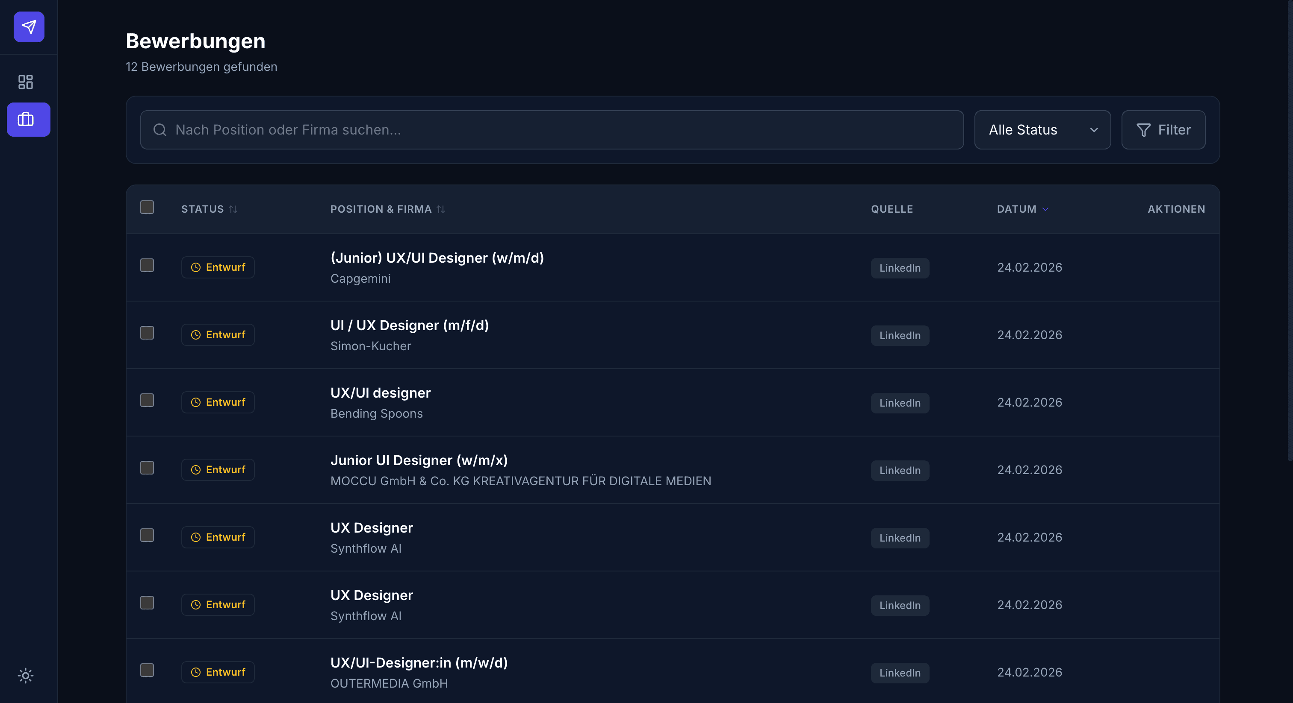Check the select-all header checkbox
This screenshot has height=703, width=1293.
coord(147,207)
